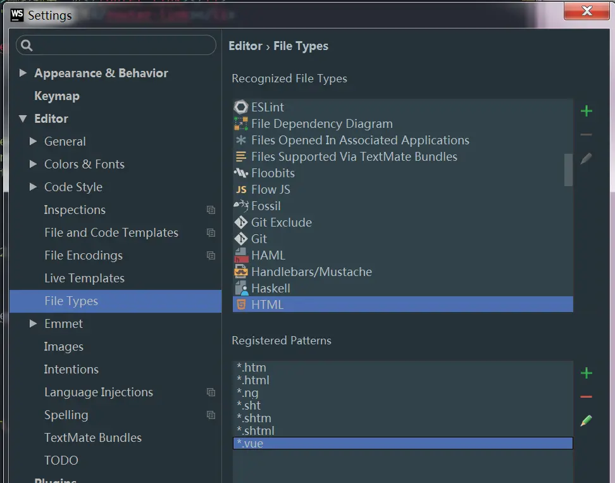Remove the selected recognized file type

click(587, 135)
